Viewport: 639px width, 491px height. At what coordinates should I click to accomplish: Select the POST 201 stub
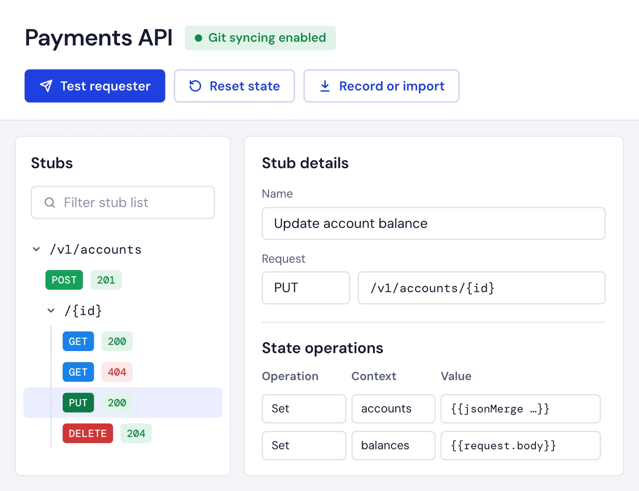(84, 280)
